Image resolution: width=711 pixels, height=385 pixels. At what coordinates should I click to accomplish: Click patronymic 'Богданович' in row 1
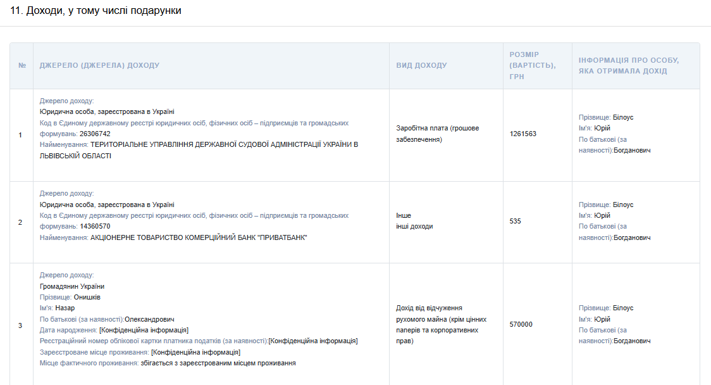632,150
